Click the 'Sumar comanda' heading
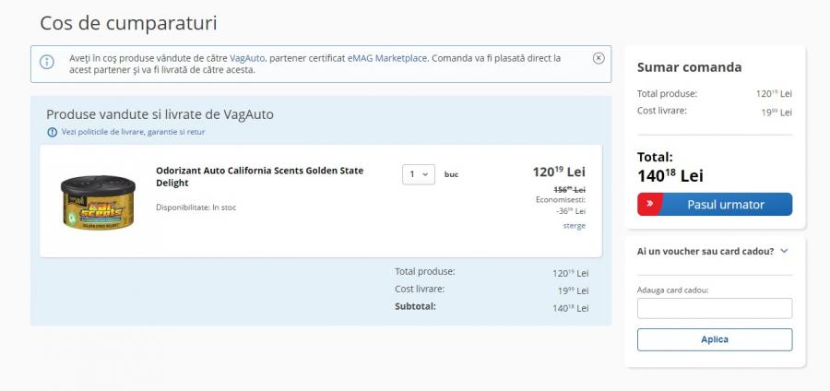 pos(689,67)
